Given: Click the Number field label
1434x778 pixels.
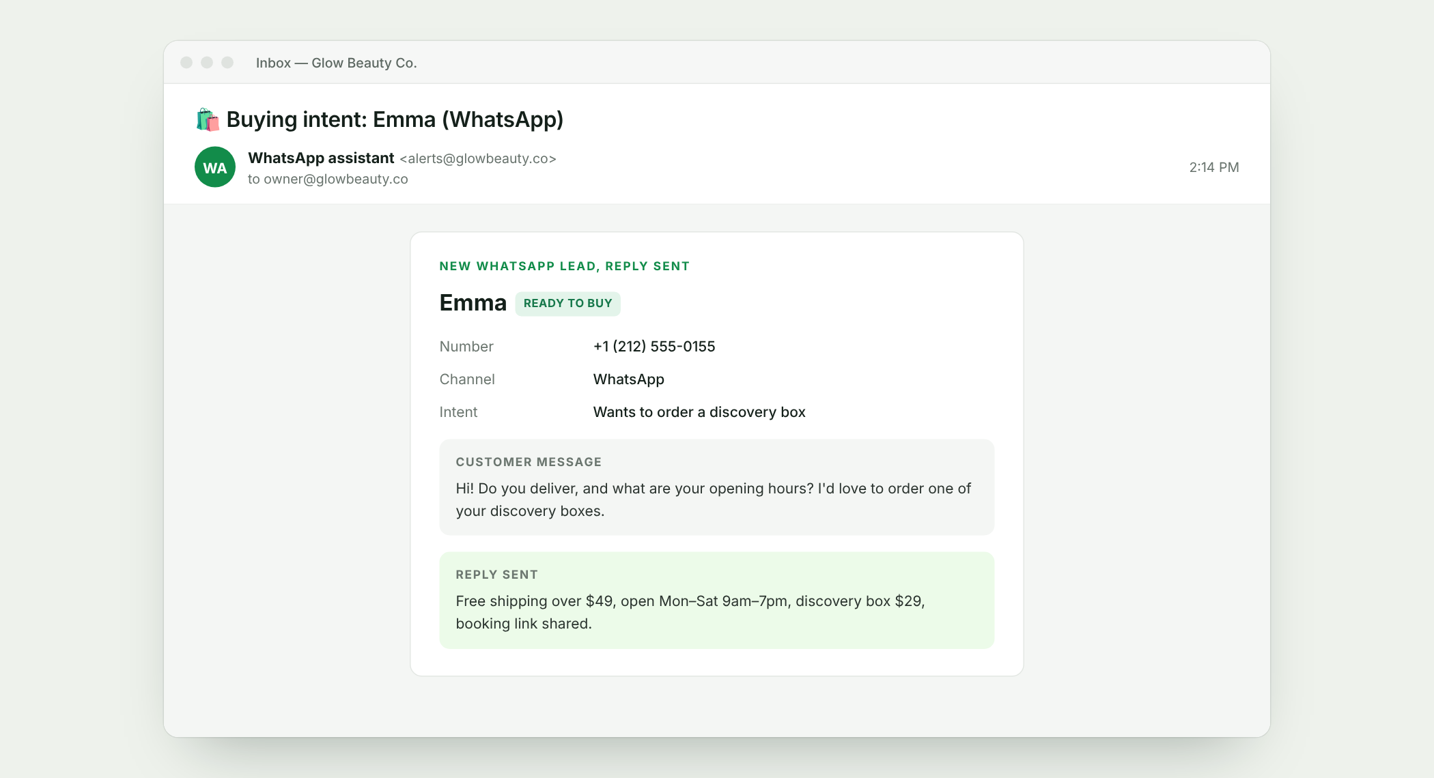Looking at the screenshot, I should (x=466, y=346).
